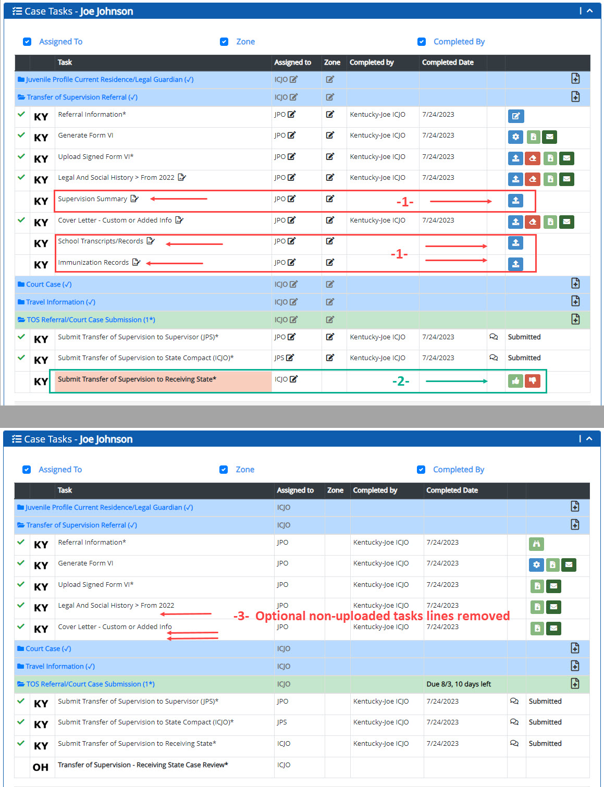This screenshot has width=604, height=787.
Task: Click Completed Date column header in lower table
Action: click(x=452, y=490)
